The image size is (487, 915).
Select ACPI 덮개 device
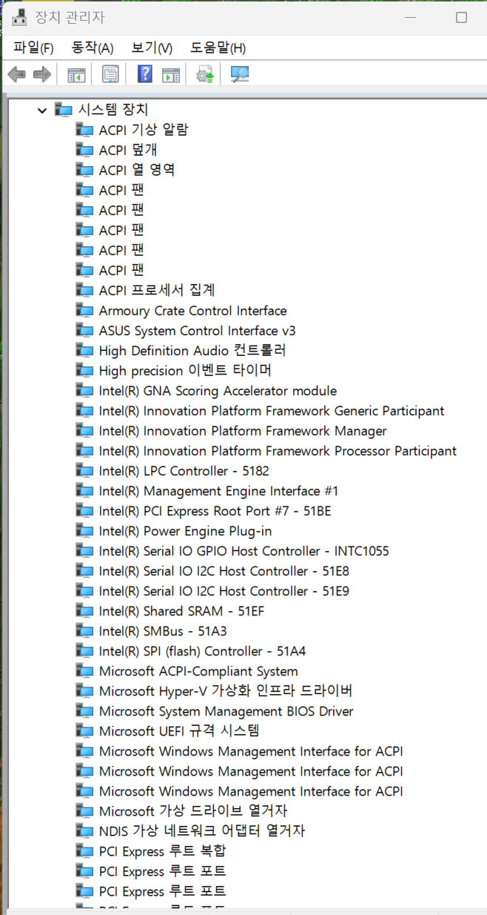tap(128, 150)
